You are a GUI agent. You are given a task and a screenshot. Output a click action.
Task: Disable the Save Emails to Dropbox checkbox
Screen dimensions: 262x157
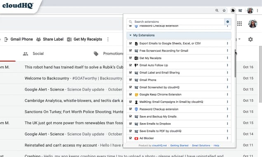[x=130, y=124]
